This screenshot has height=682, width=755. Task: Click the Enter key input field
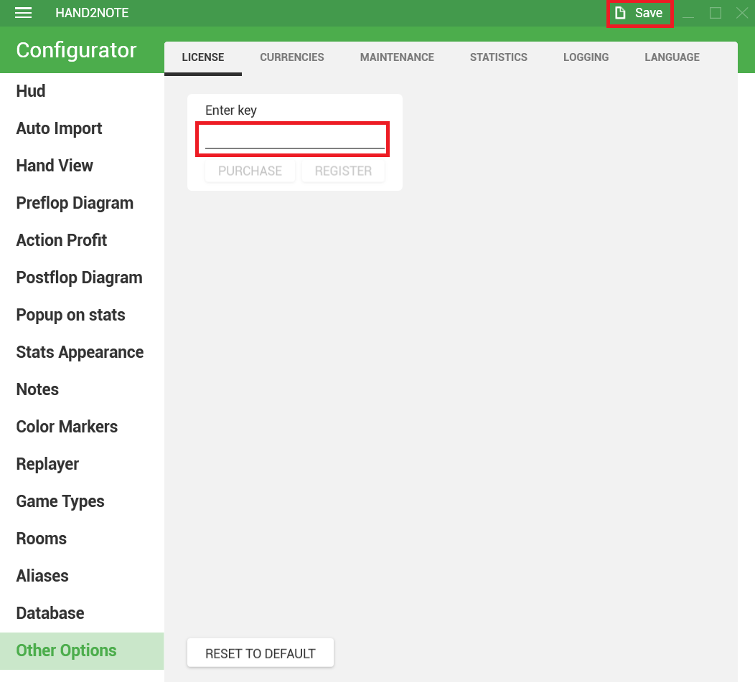click(294, 138)
